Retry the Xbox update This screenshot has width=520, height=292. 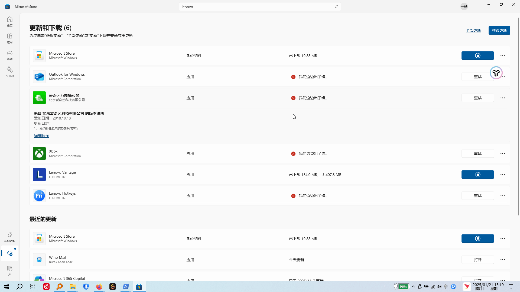(x=477, y=154)
